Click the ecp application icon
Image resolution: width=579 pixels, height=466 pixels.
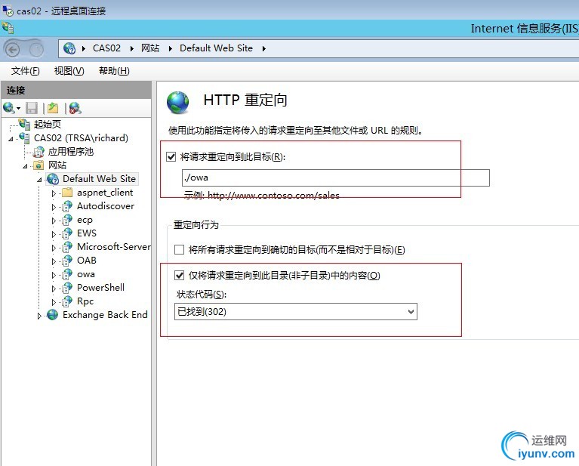[67, 220]
